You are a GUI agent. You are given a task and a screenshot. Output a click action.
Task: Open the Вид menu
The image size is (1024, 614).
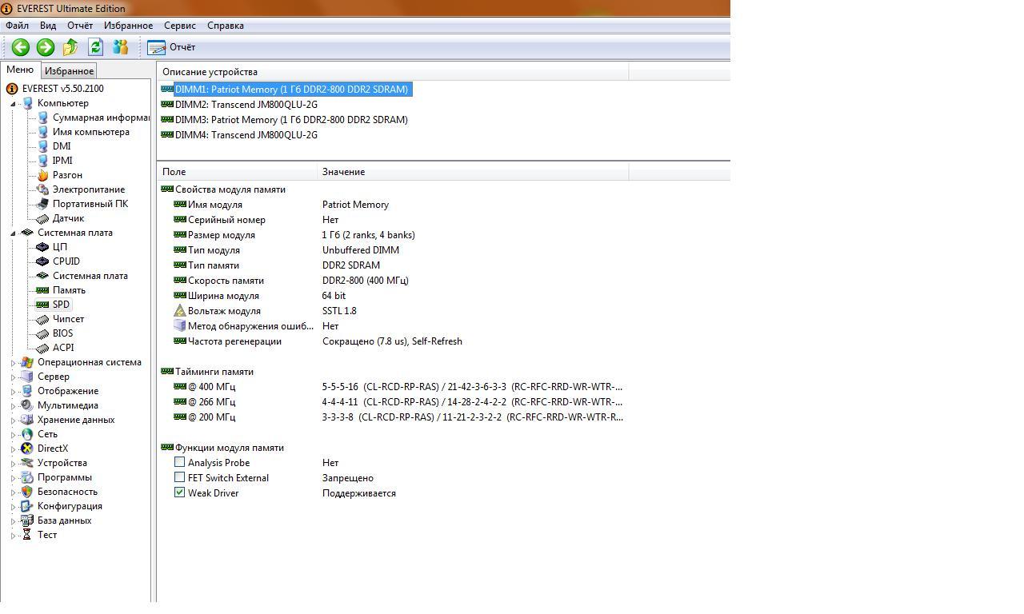coord(48,26)
